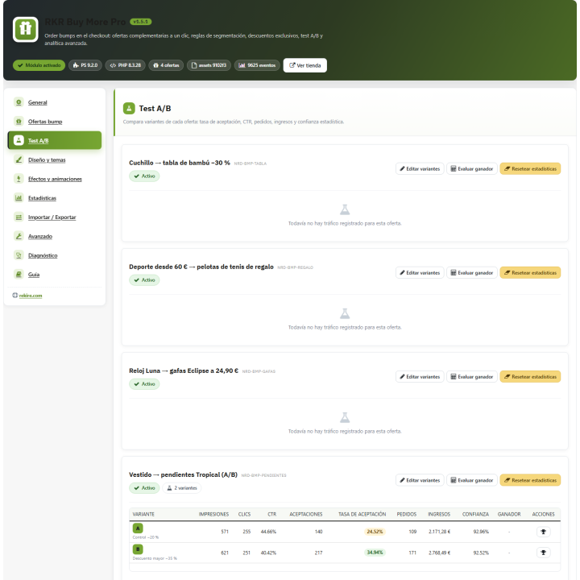
Task: Click the flask placeholder in Cuchillo card
Action: tap(345, 209)
